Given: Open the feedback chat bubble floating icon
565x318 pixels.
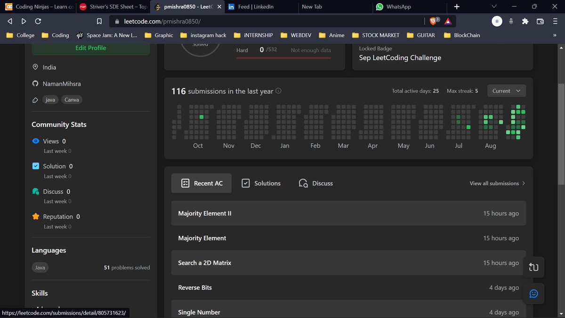Looking at the screenshot, I should click(x=533, y=294).
